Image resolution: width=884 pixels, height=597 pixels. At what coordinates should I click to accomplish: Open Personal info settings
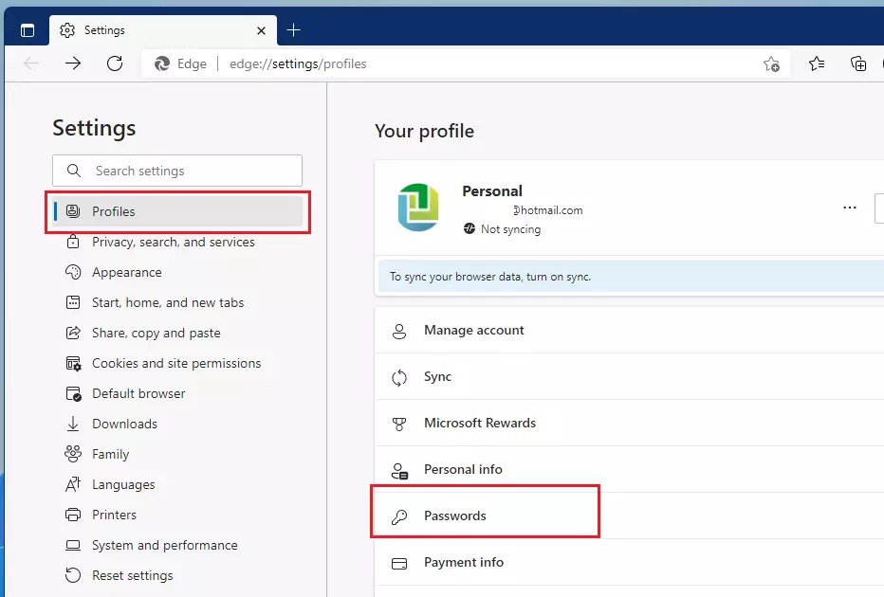463,469
